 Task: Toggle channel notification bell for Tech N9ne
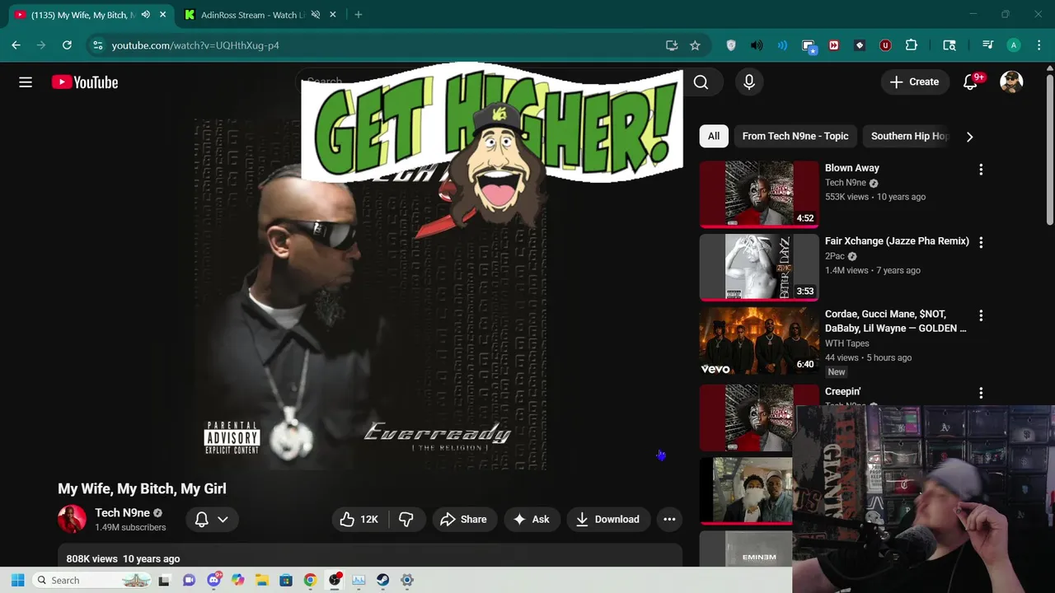click(x=201, y=520)
